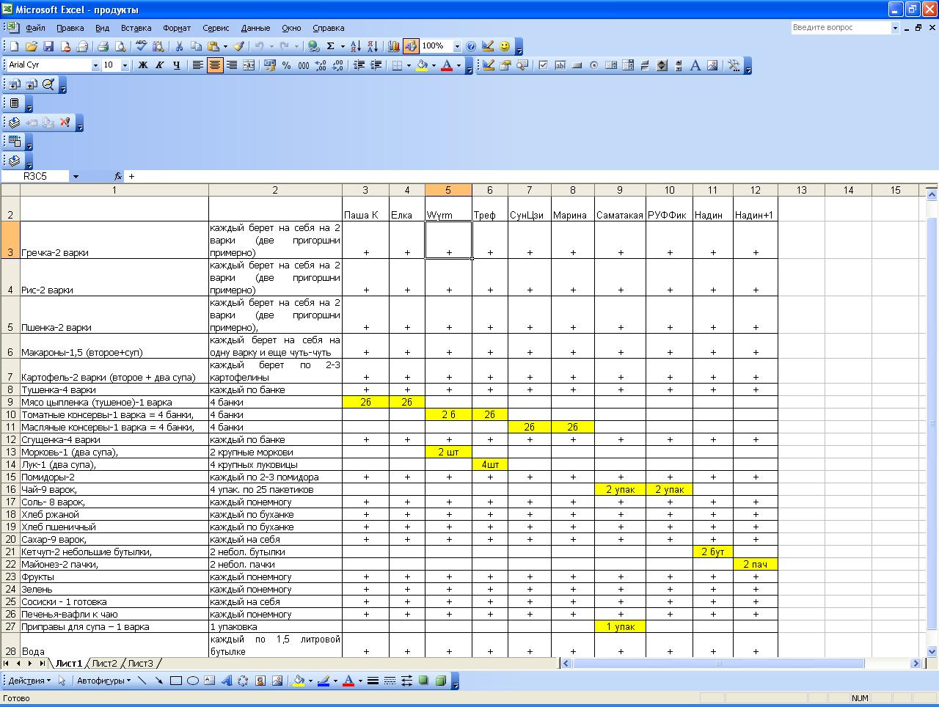Cut selection with scissors icon
This screenshot has height=707, width=939.
179,46
